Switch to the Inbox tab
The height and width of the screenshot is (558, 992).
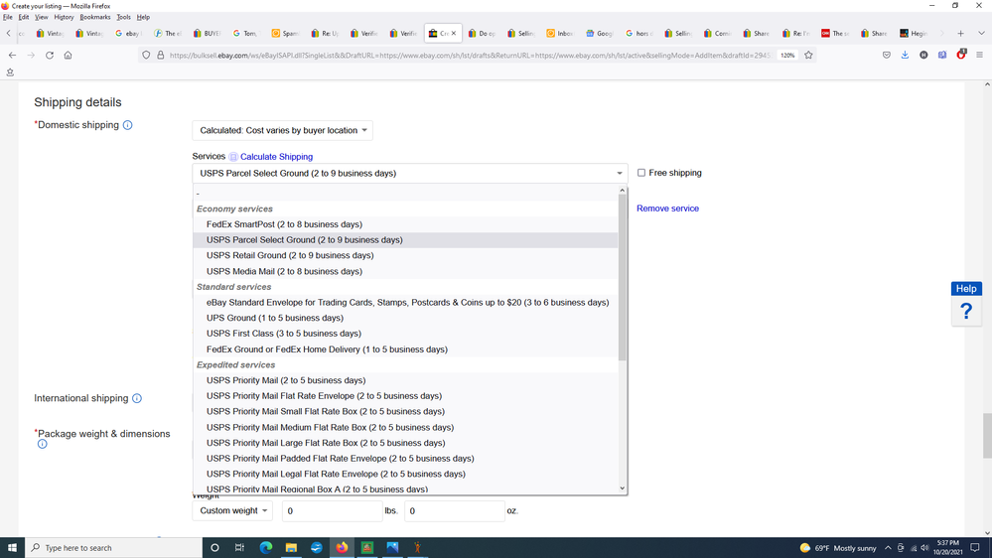click(x=560, y=34)
